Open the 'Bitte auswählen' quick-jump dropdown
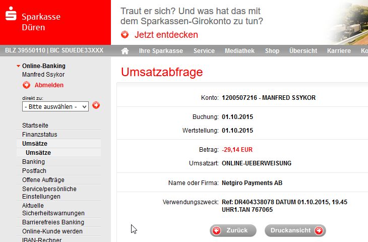Viewport: 368px width, 242px height. coord(55,106)
